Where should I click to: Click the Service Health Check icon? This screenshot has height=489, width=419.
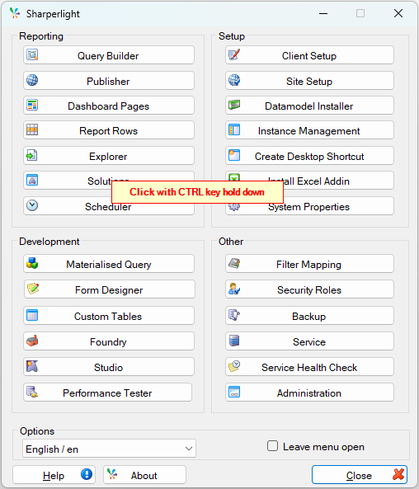tap(234, 366)
